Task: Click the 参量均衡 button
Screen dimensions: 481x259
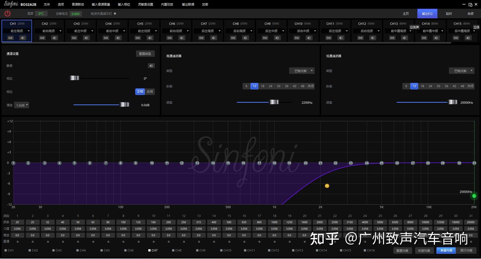Action: pyautogui.click(x=446, y=250)
